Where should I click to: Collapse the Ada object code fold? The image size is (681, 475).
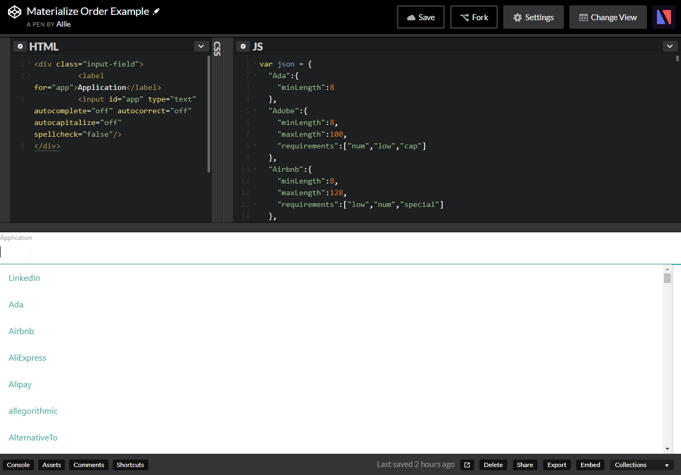pyautogui.click(x=254, y=76)
